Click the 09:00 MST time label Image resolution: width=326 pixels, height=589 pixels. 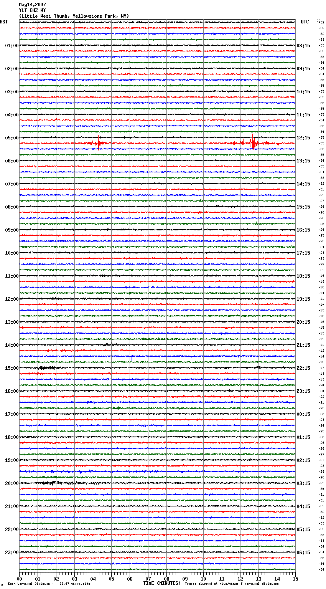[12, 230]
